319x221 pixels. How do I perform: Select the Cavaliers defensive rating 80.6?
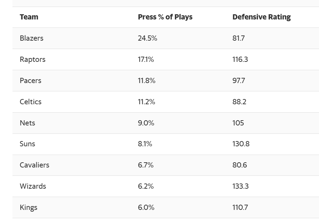click(240, 165)
